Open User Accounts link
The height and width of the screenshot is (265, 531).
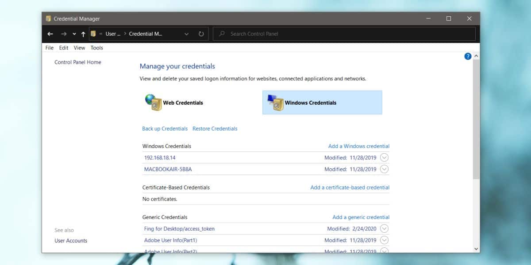(71, 241)
